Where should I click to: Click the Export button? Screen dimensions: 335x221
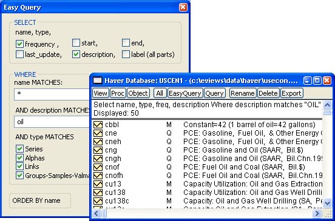coord(292,93)
